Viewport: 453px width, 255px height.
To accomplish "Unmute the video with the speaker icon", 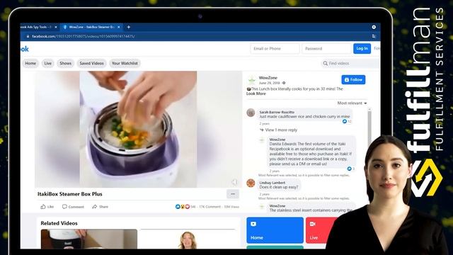I will pos(234,182).
